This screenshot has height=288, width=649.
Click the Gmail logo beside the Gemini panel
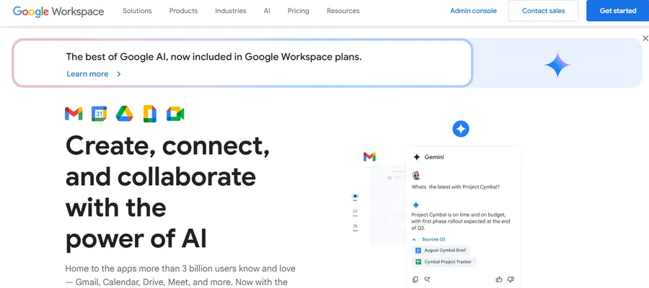pos(369,157)
